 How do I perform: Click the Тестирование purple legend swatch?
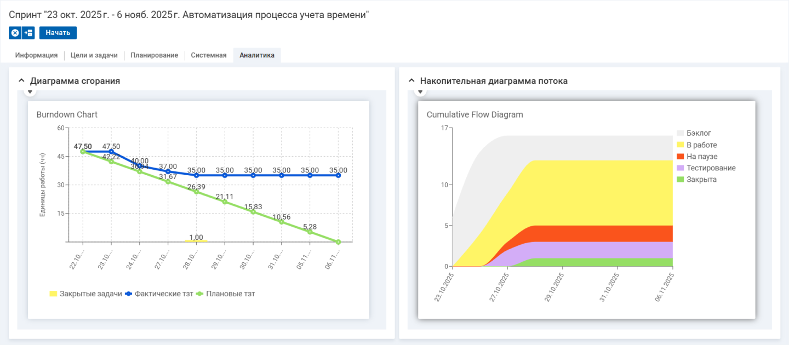coord(681,168)
